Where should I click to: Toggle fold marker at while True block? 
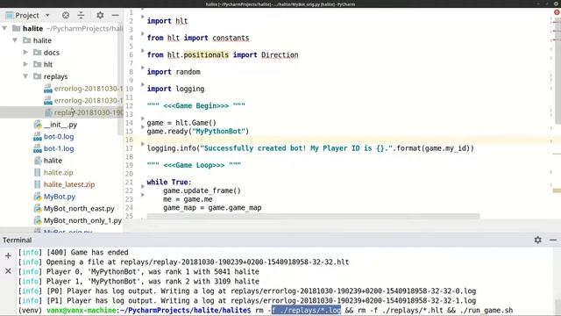[143, 186]
